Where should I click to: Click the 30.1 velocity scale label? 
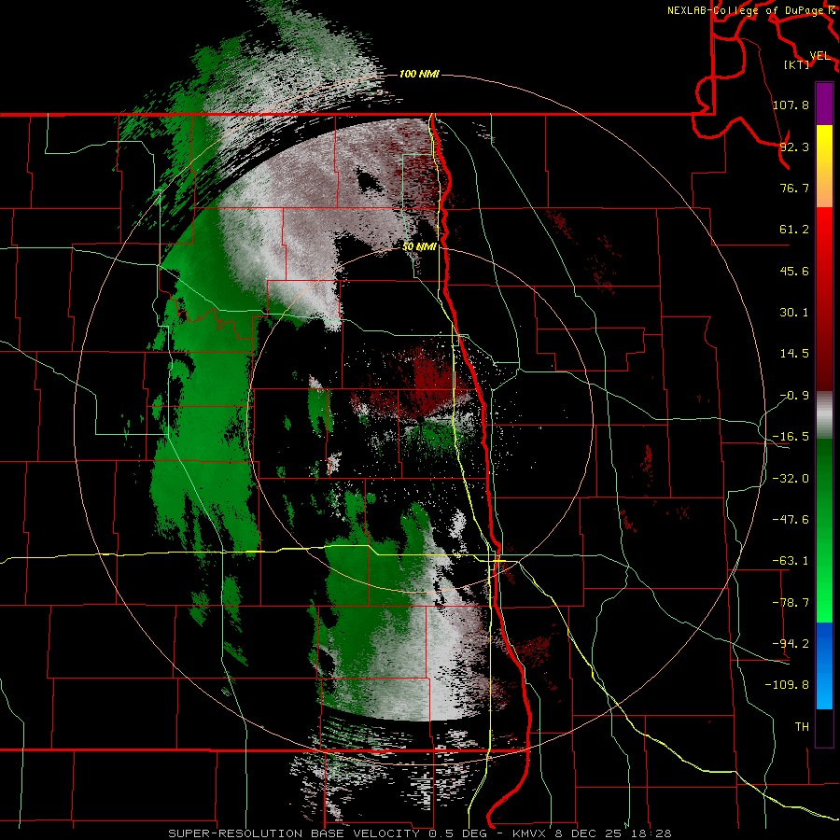point(794,313)
